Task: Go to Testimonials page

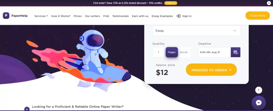Action: (121, 16)
